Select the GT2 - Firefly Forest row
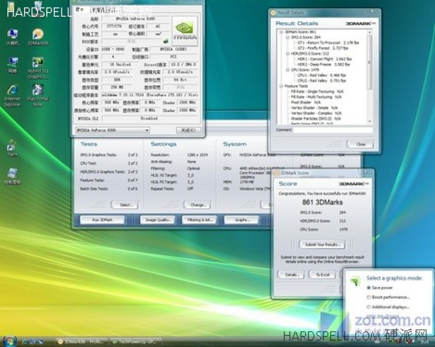The height and width of the screenshot is (347, 435). [x=323, y=48]
